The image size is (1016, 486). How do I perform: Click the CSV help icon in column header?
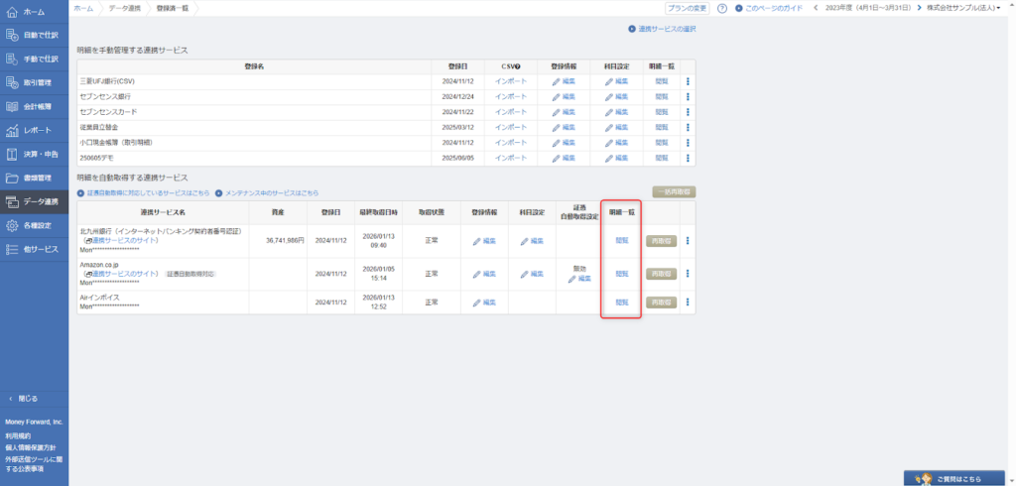click(517, 65)
